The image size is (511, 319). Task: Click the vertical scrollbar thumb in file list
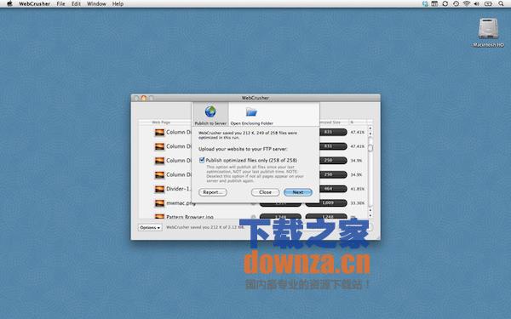[x=370, y=148]
